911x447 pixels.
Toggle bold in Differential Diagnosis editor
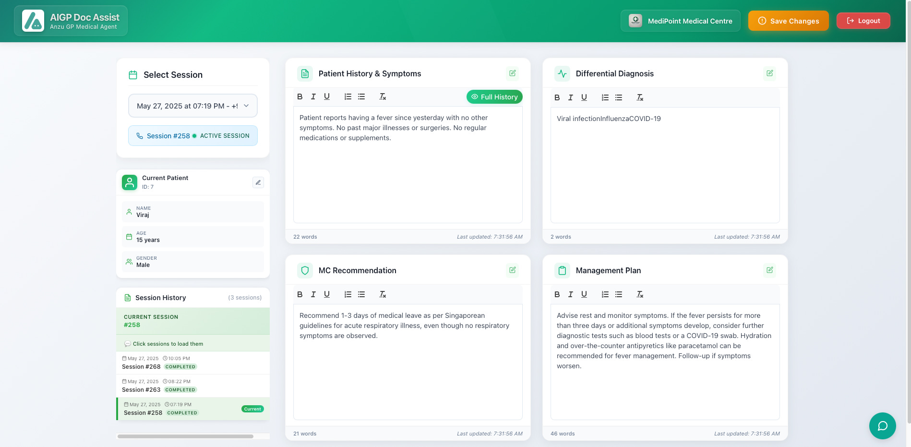(557, 97)
